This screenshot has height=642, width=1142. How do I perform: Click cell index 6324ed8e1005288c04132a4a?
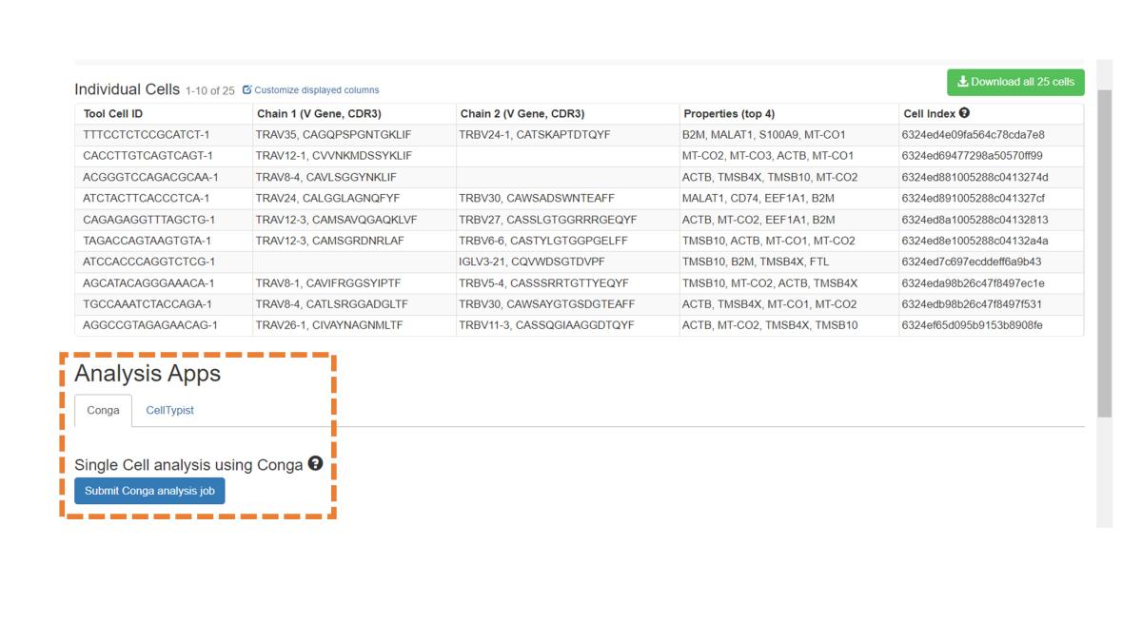pos(975,241)
